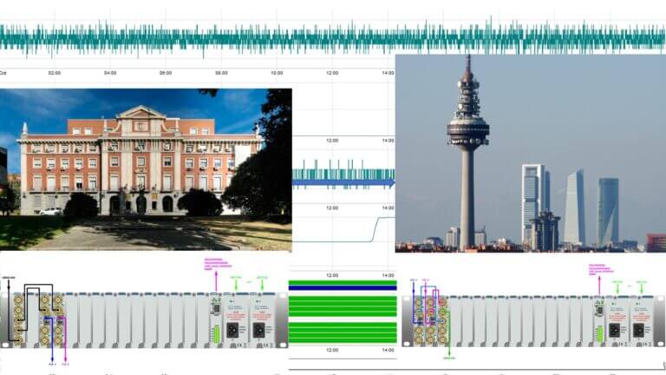Viewport: 666px width, 375px height.
Task: Click the white car parked beside the building
Action: (50, 211)
